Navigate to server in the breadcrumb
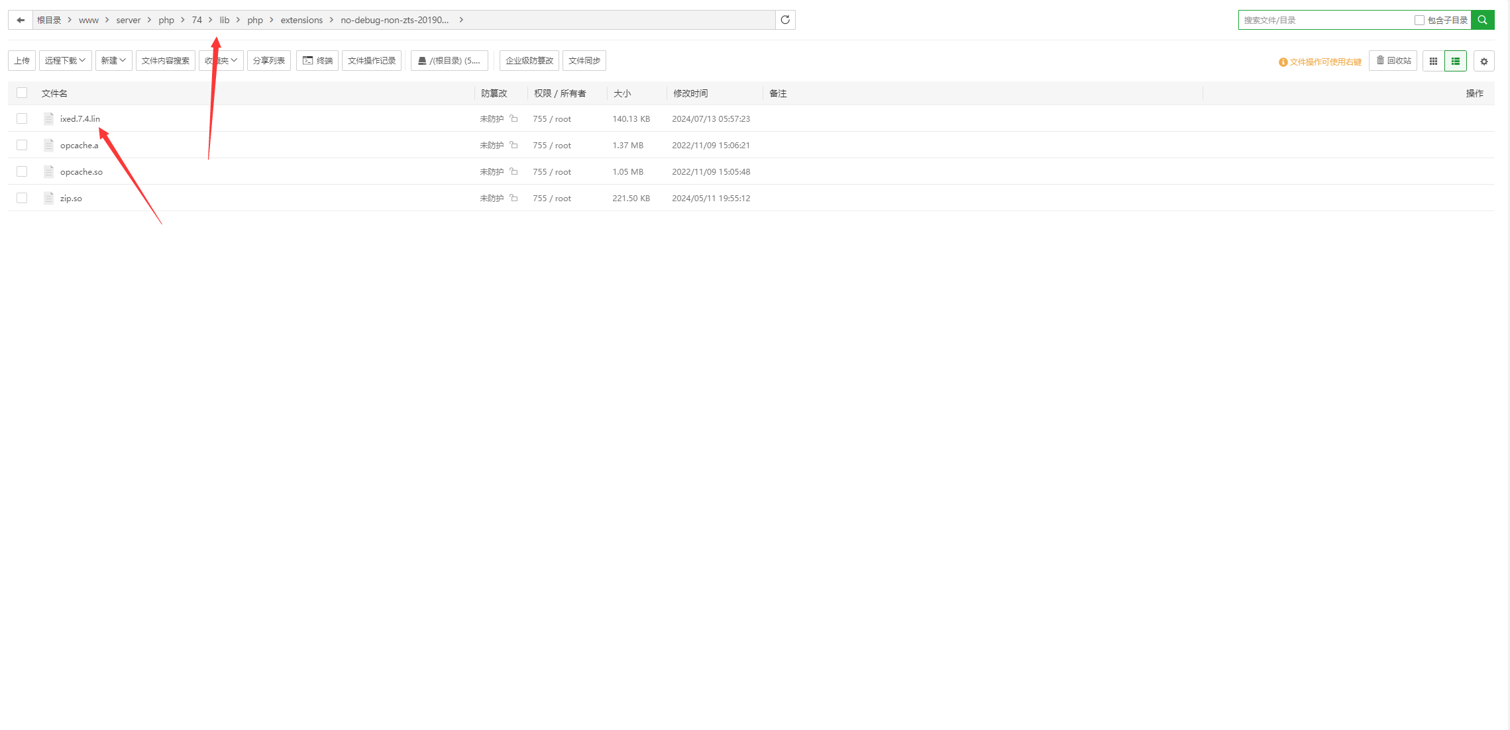The image size is (1510, 730). 128,20
